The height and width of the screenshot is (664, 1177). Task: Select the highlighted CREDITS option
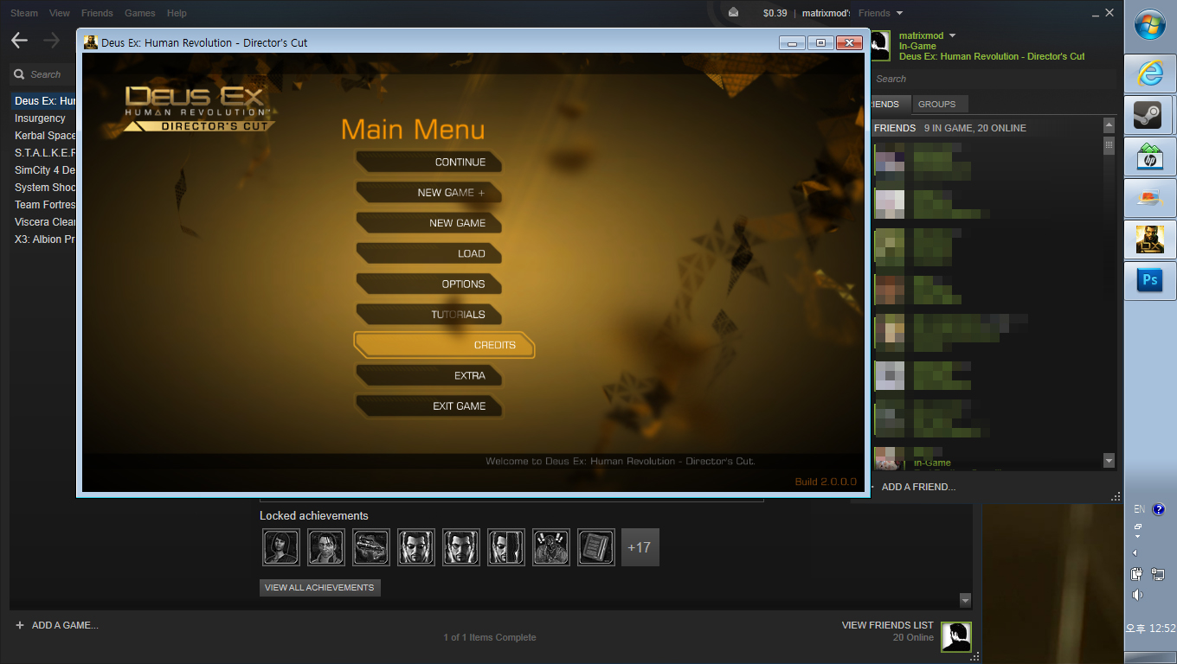click(444, 345)
